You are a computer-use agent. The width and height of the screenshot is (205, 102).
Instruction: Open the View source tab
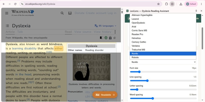[83, 32]
